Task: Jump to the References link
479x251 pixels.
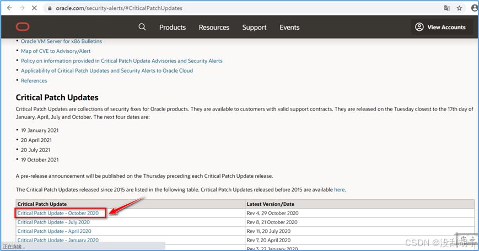Action: (34, 80)
